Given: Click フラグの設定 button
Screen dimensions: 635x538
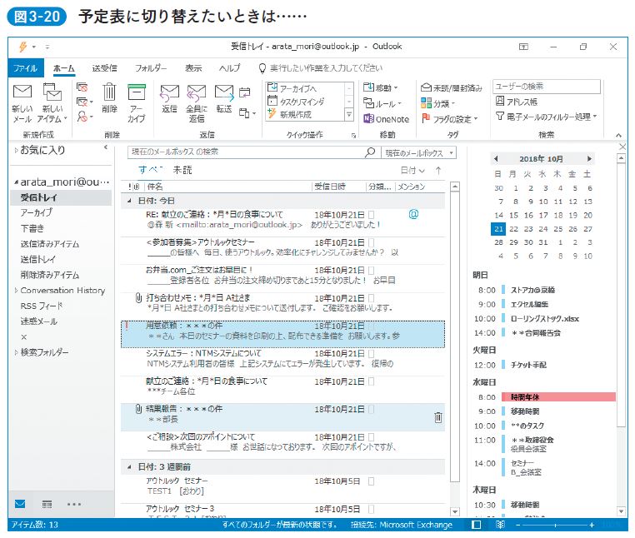Looking at the screenshot, I should (449, 118).
